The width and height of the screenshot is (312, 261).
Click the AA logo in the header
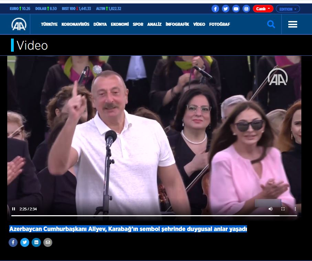tap(19, 24)
